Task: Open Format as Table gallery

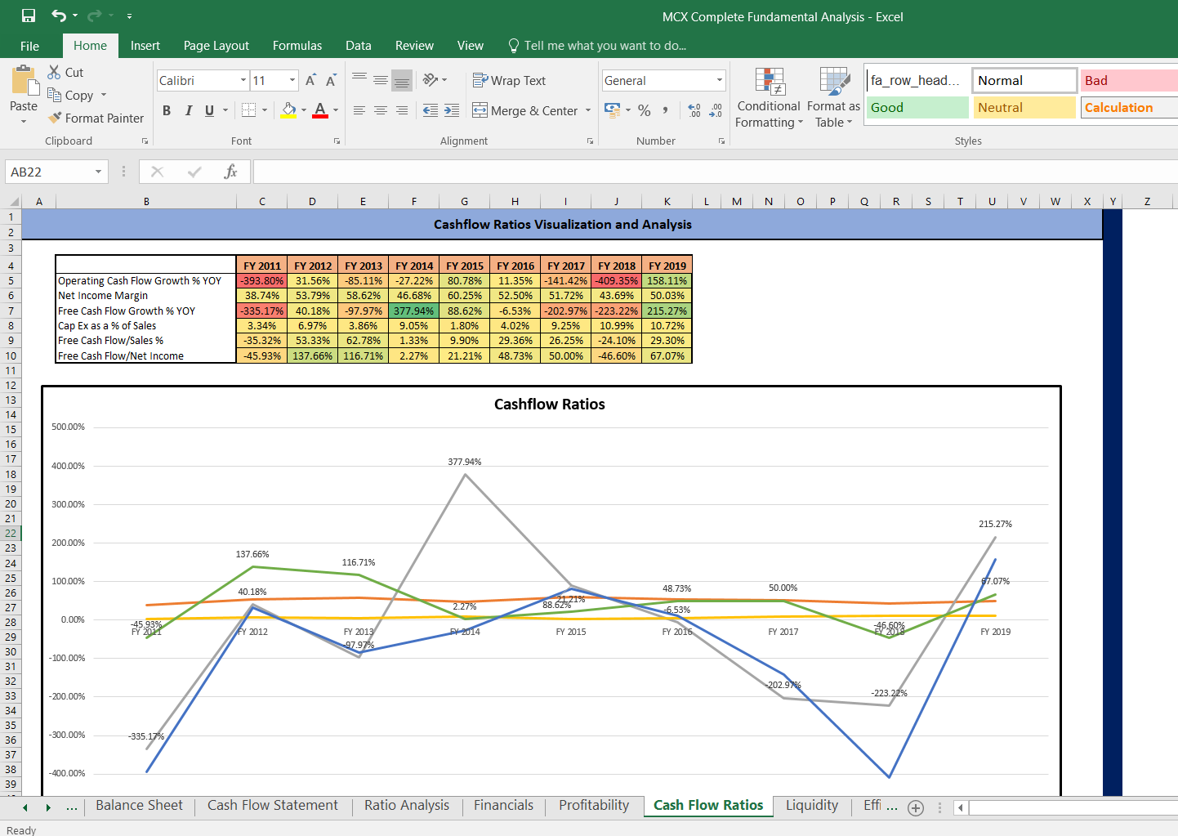Action: pos(834,98)
